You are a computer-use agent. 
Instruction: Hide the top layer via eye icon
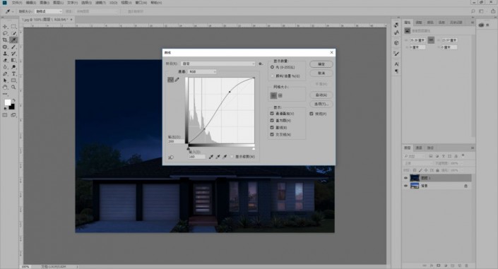click(x=405, y=178)
